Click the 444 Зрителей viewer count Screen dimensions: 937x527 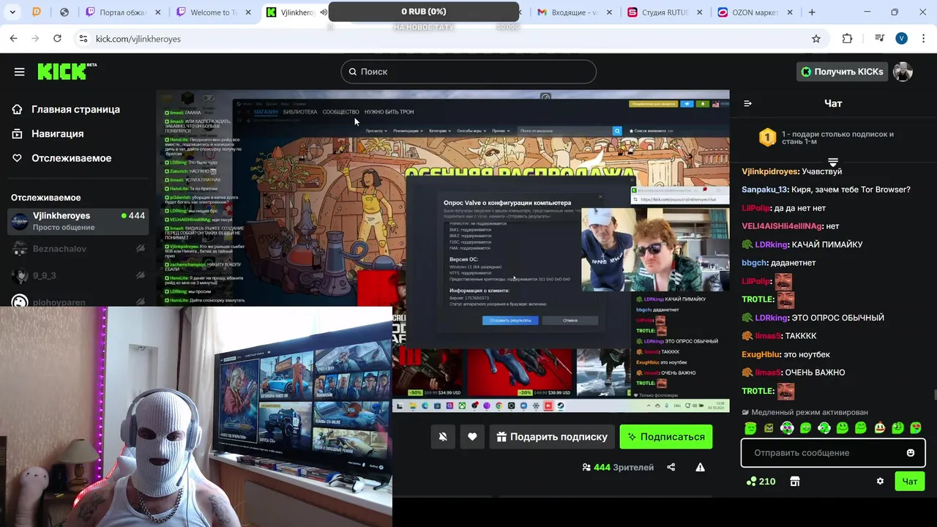tap(618, 467)
